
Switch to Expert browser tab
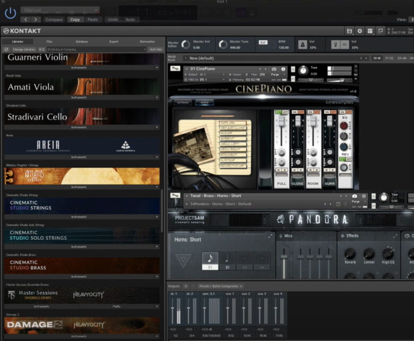(114, 41)
